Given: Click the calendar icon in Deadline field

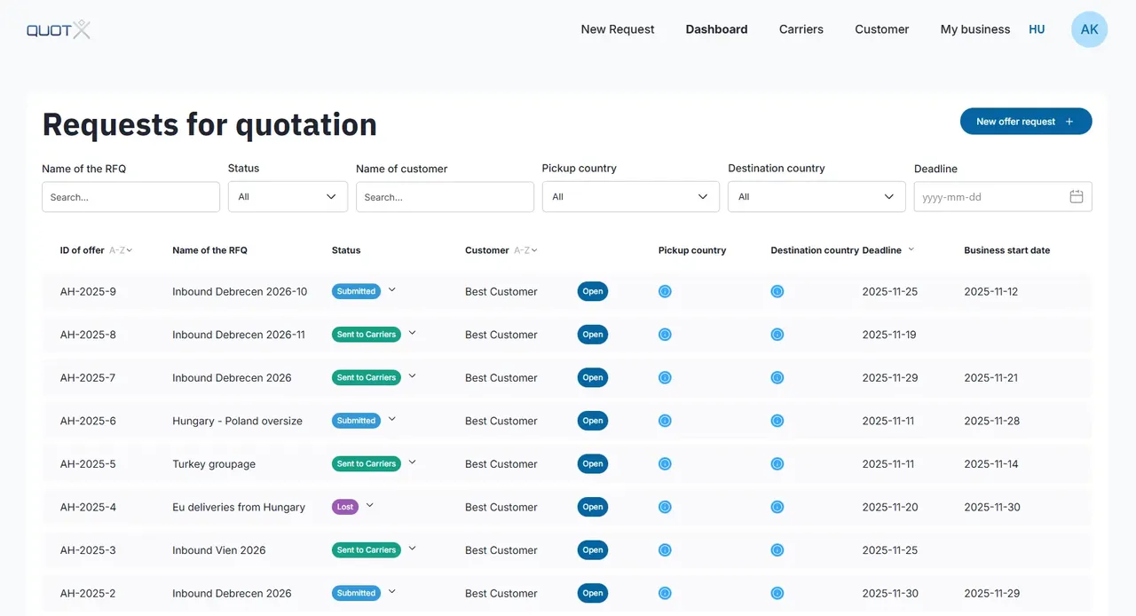Looking at the screenshot, I should pos(1076,197).
